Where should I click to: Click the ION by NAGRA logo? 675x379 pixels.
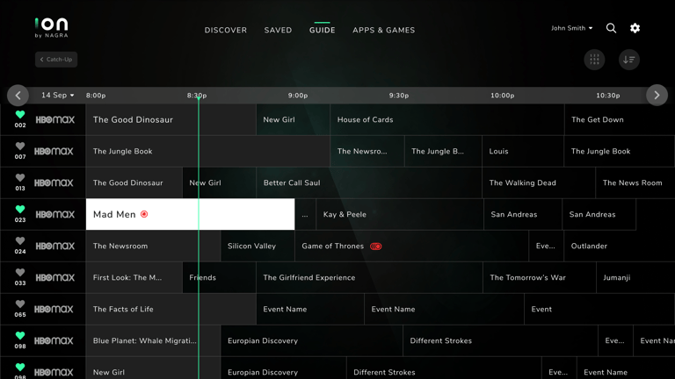coord(51,28)
